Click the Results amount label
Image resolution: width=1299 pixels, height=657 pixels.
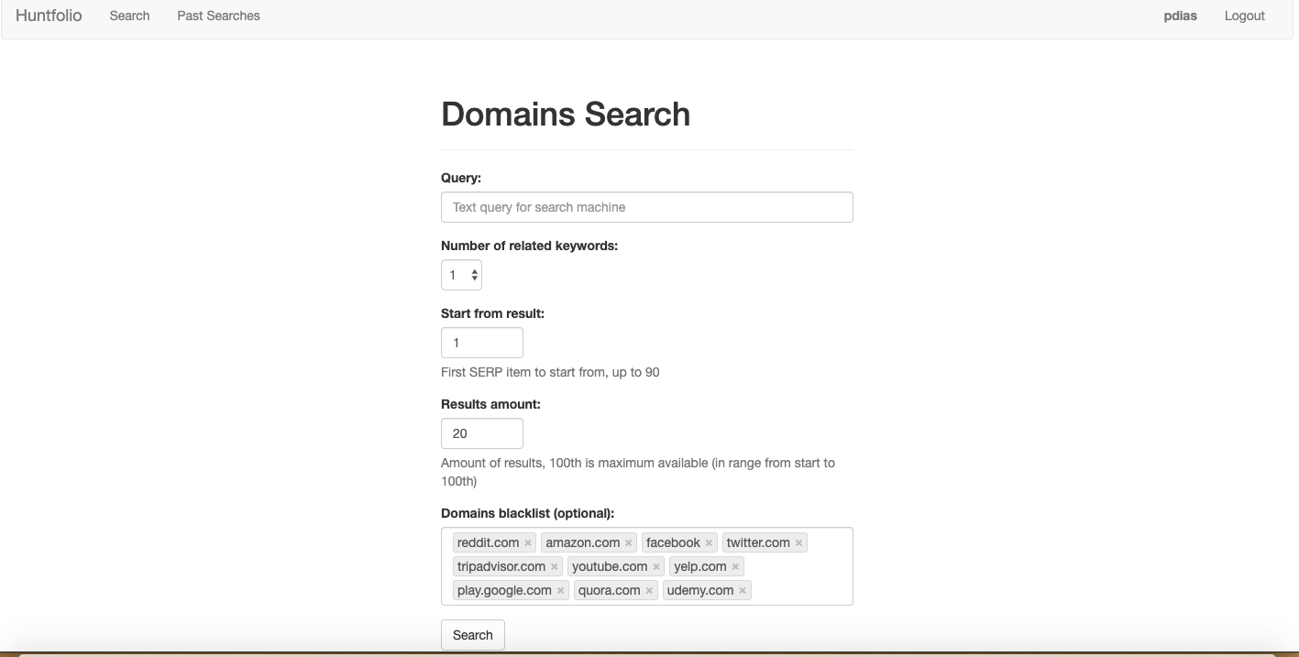point(490,404)
